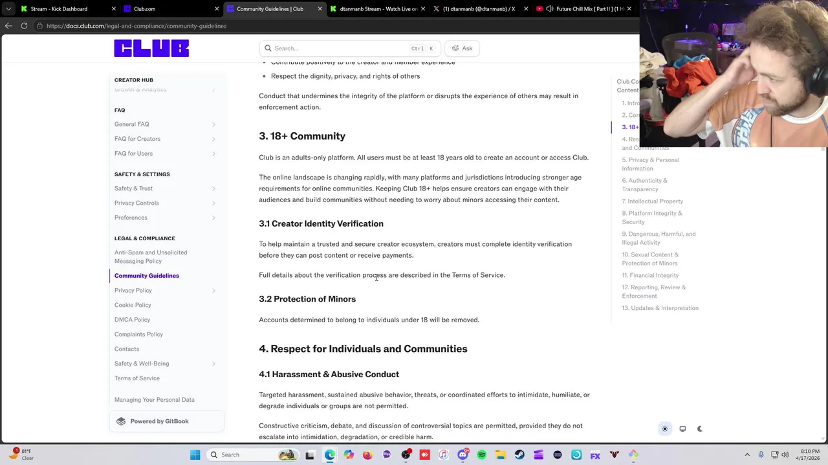This screenshot has height=465, width=828.
Task: Open network status in system tray
Action: (x=774, y=455)
